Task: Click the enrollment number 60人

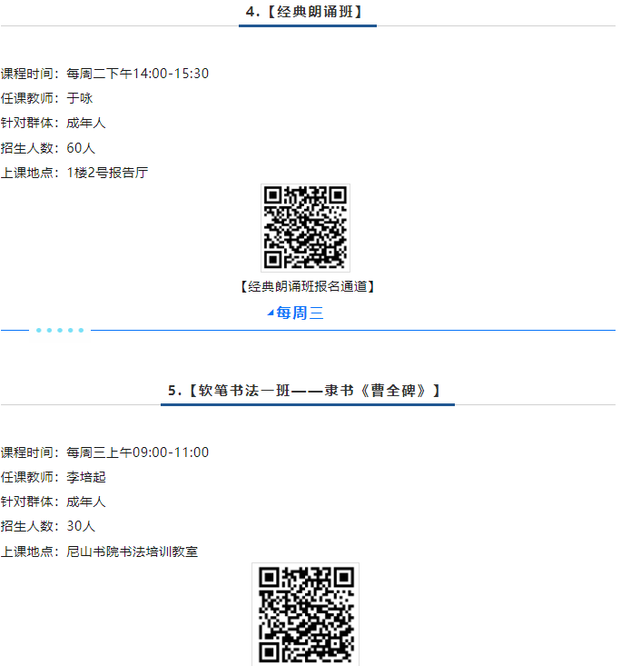Action: coord(81,148)
